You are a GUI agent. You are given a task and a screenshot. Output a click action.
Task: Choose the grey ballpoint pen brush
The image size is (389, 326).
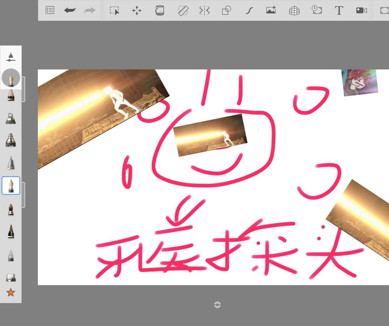[11, 163]
